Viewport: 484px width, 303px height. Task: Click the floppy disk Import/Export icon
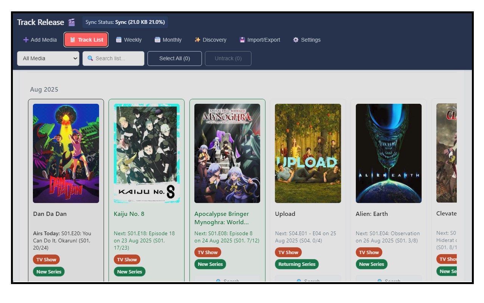pos(242,40)
